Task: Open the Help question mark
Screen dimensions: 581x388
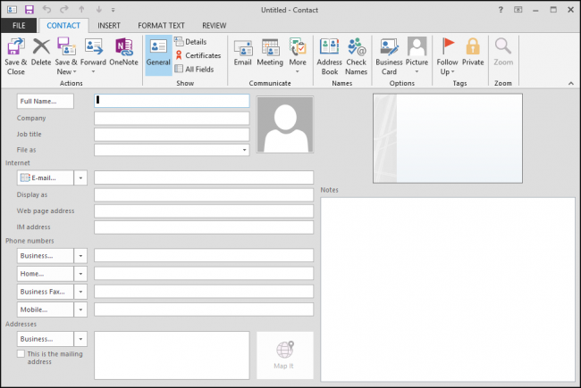Action: (501, 10)
